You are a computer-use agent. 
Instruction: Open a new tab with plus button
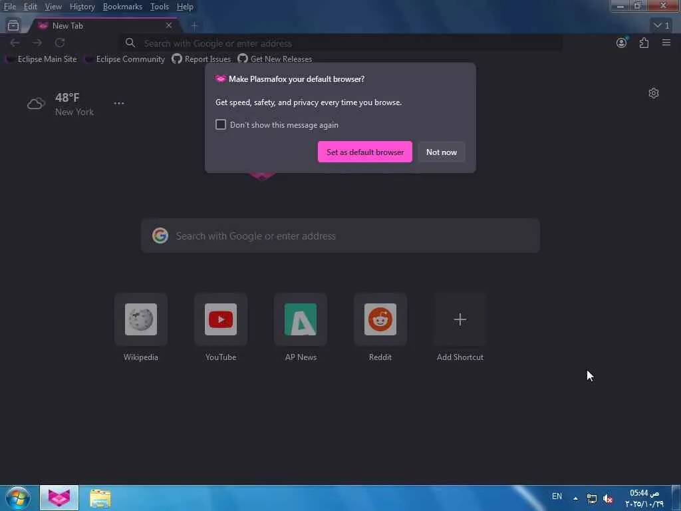(x=194, y=26)
